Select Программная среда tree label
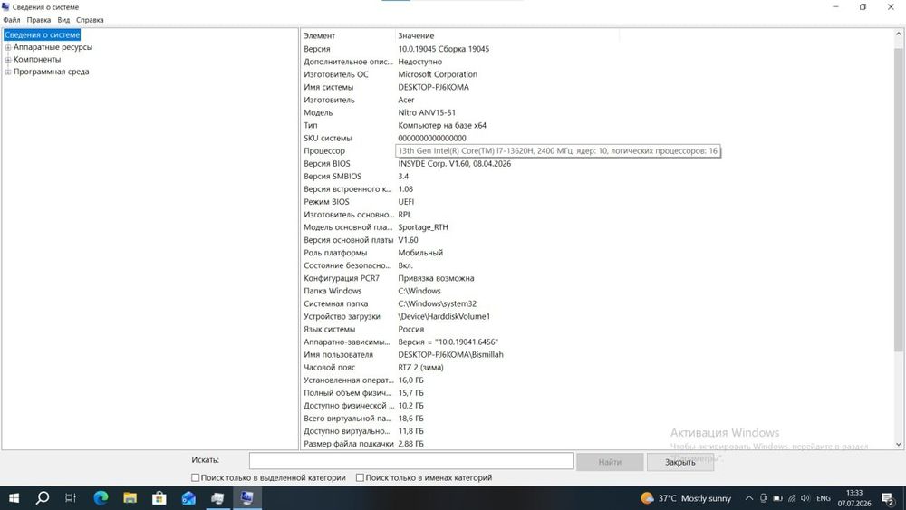This screenshot has height=510, width=906. click(x=52, y=72)
